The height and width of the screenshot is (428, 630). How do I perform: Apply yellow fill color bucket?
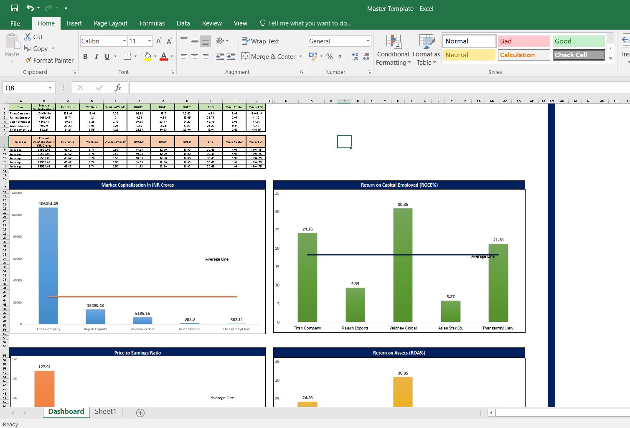pos(147,56)
